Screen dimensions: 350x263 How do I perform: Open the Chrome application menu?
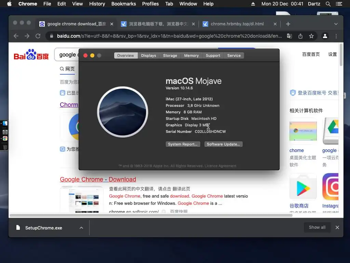coord(28,4)
